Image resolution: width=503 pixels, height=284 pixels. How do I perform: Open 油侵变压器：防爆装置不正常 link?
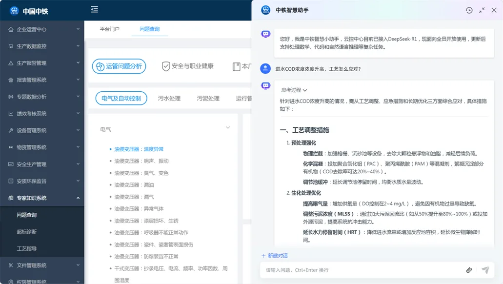pyautogui.click(x=146, y=256)
